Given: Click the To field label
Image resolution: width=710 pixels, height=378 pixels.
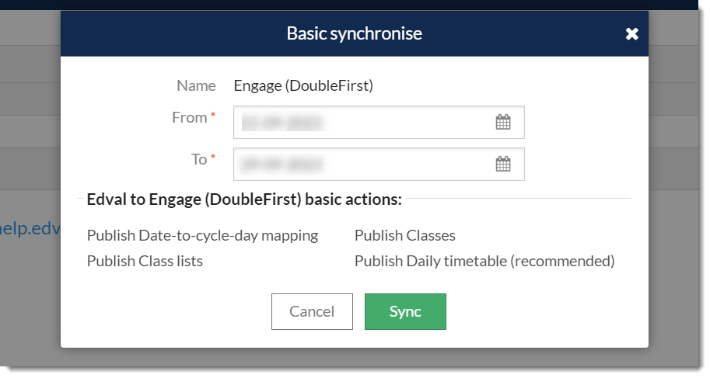Looking at the screenshot, I should 199,159.
